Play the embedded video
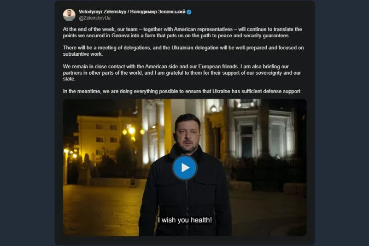This screenshot has height=246, width=369. point(185,168)
